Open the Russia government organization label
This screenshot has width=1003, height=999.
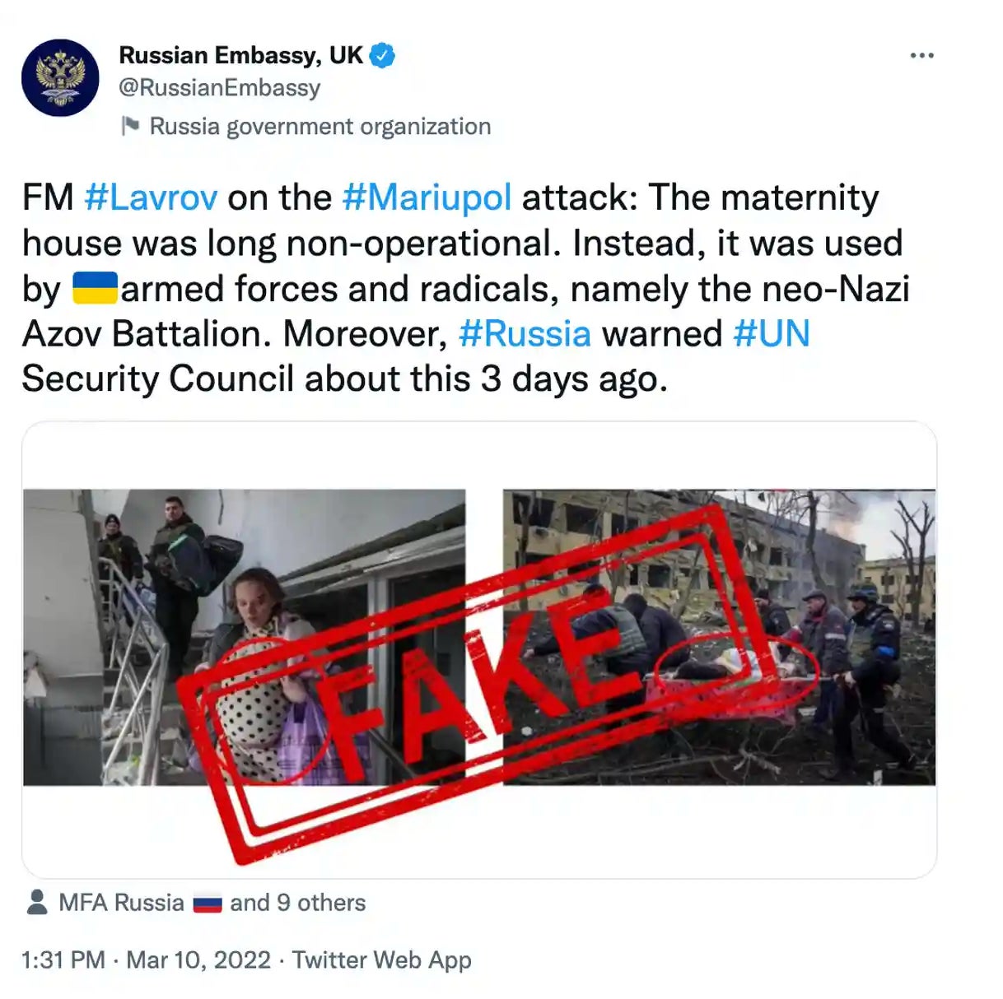point(320,127)
